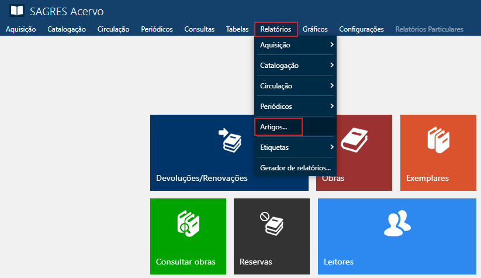Open Gerador de relatórios... menu entry
Viewport: 481px width, 278px height.
coord(295,168)
